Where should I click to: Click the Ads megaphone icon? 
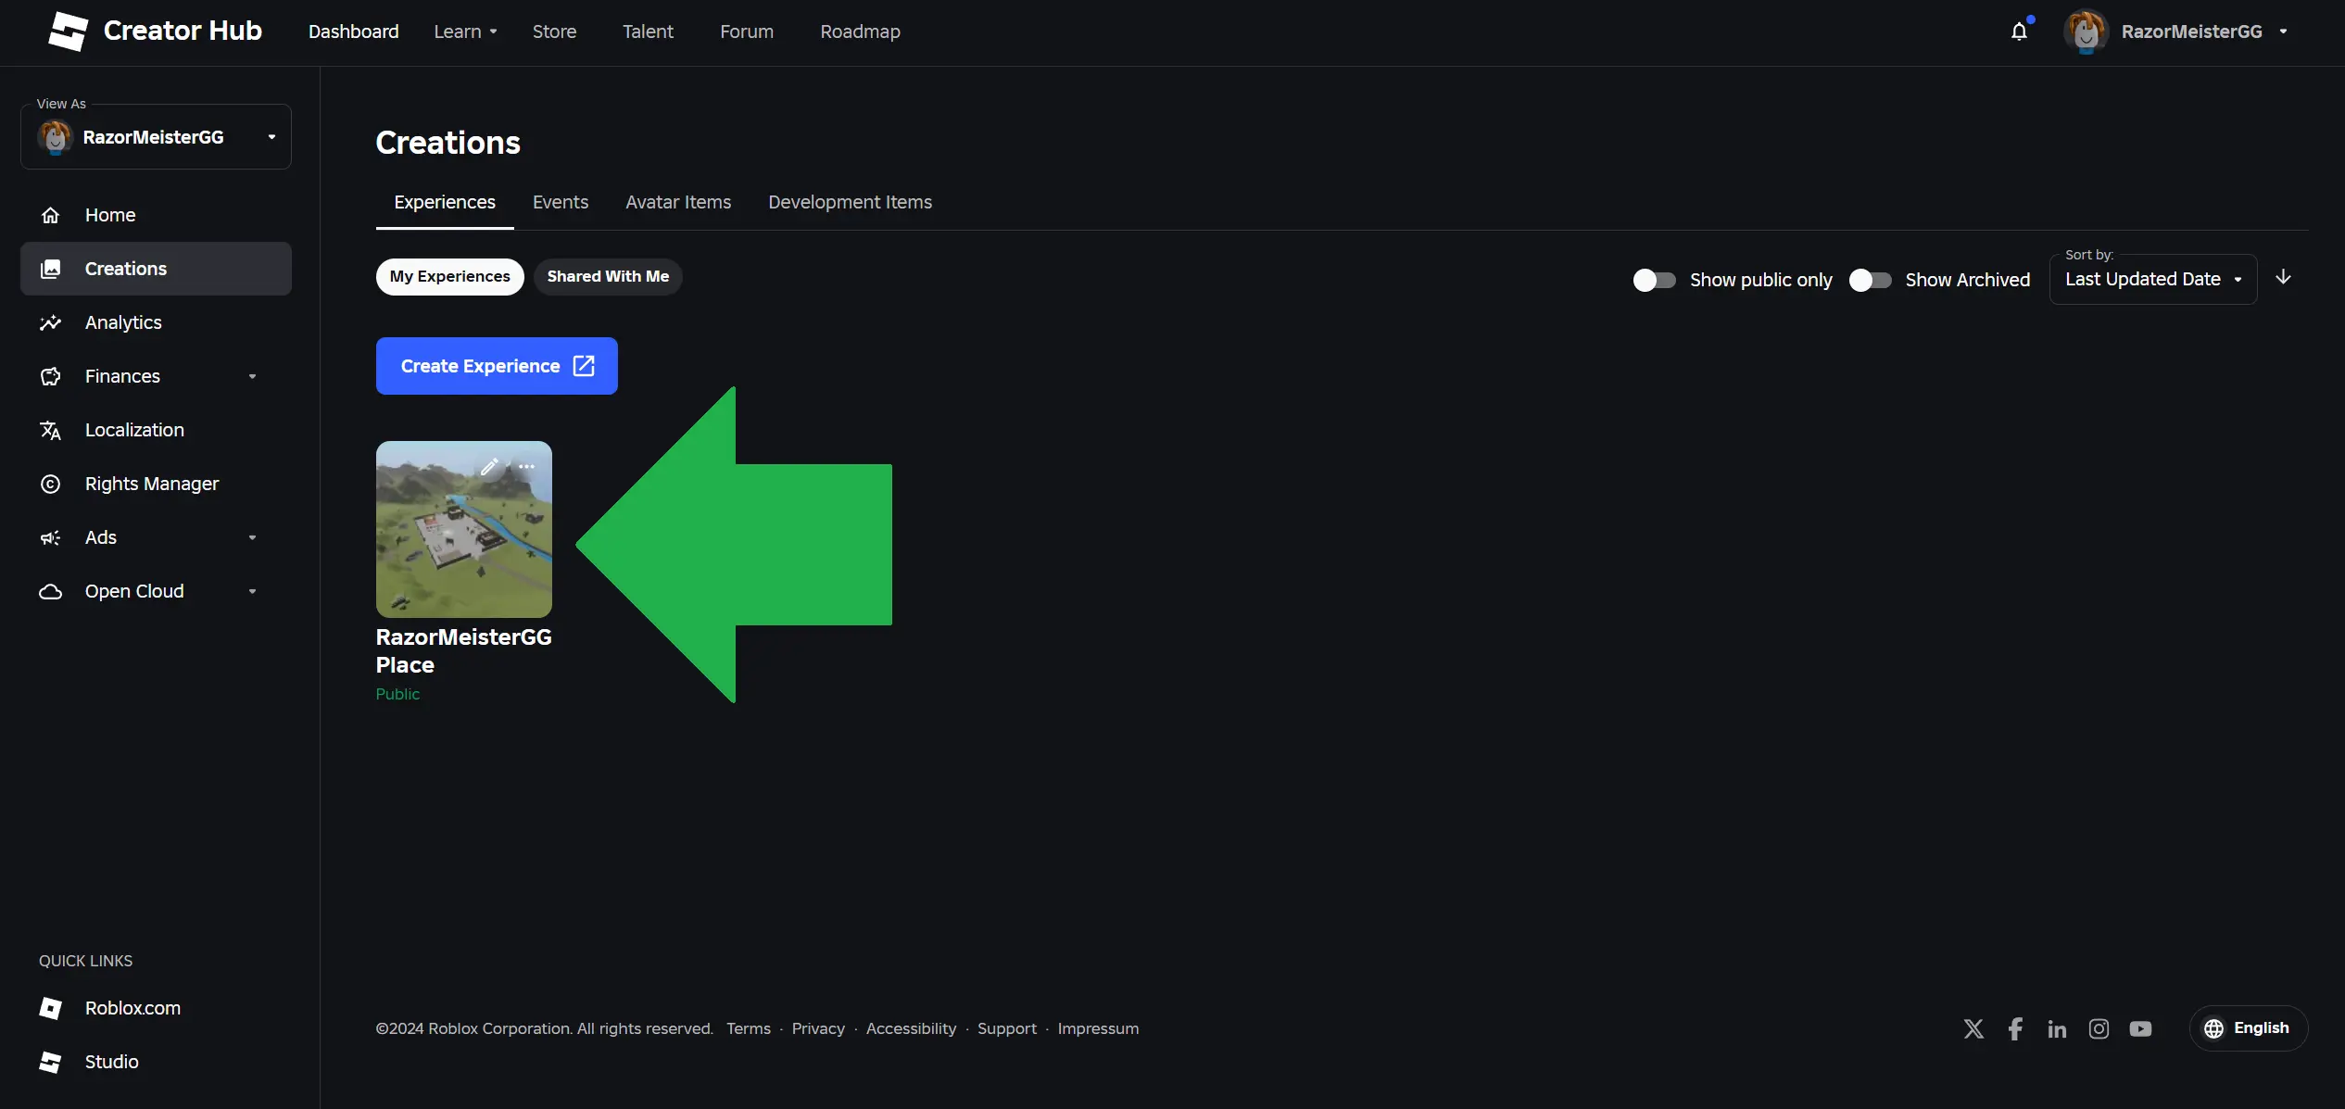coord(51,537)
